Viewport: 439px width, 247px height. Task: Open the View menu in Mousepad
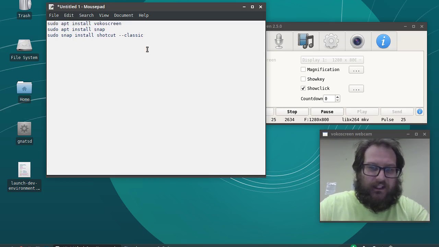coord(104,15)
